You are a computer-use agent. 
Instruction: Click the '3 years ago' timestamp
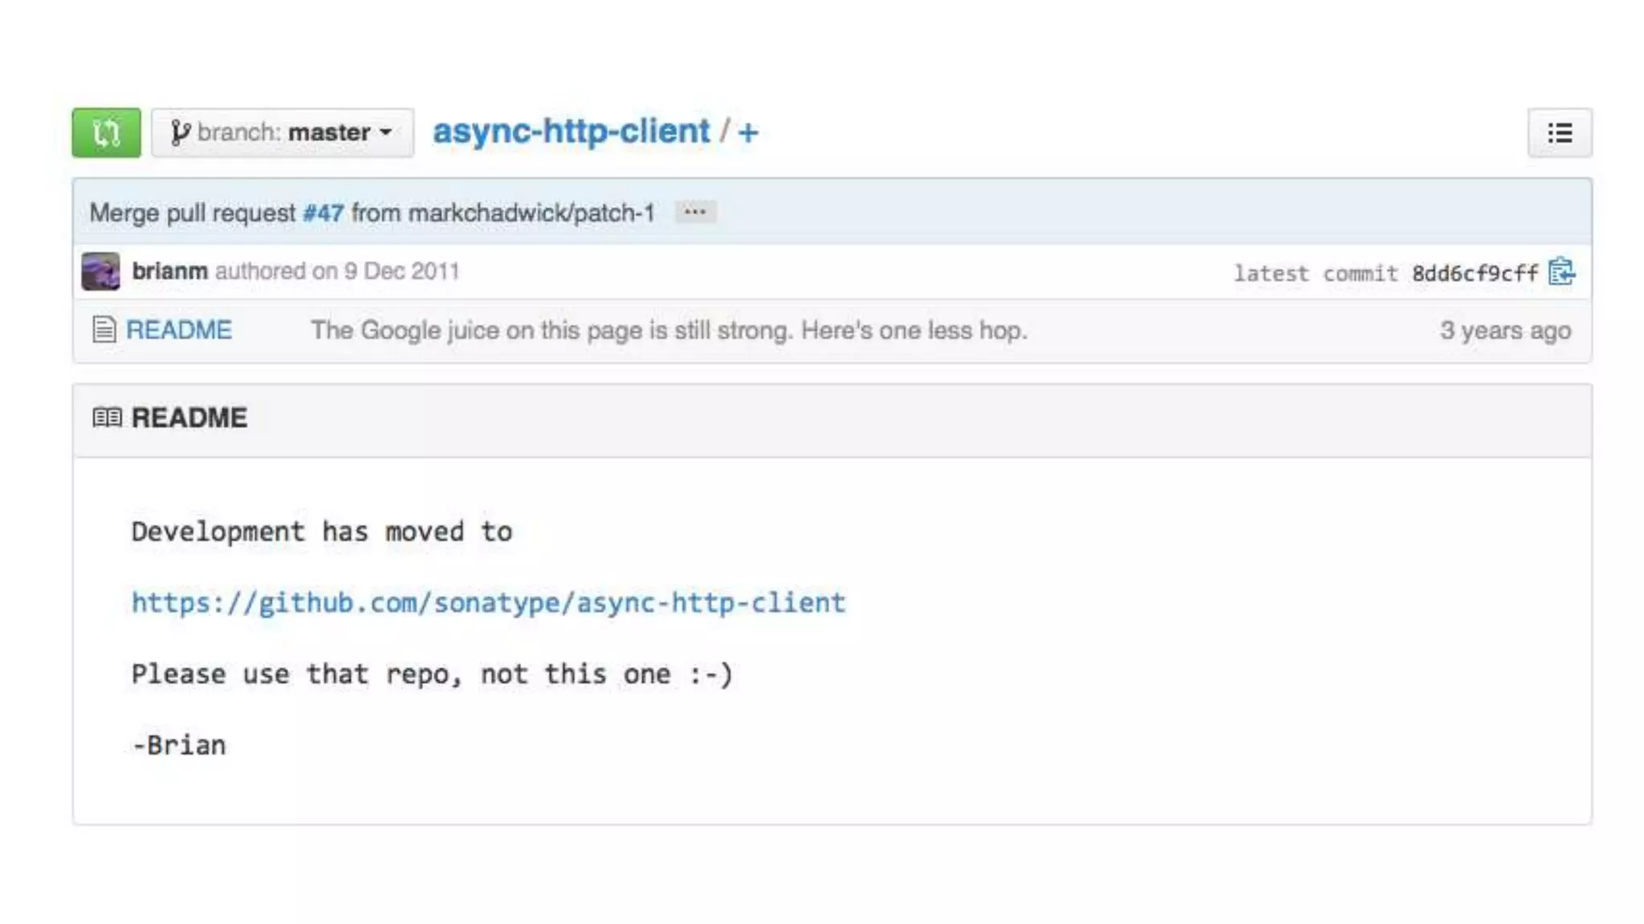(1504, 330)
